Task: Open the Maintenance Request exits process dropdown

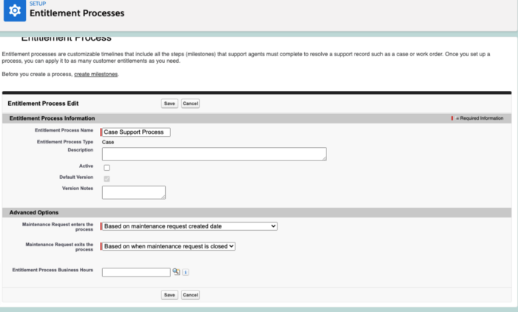Action: [x=169, y=246]
